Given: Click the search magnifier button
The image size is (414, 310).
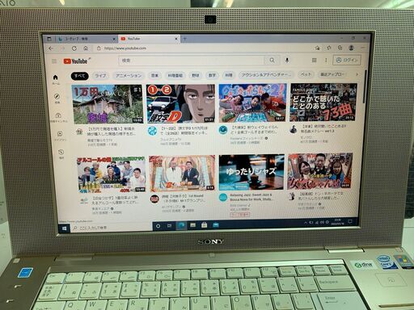Looking at the screenshot, I should (x=272, y=61).
